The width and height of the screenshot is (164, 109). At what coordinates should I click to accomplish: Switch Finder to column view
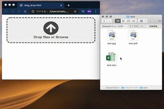pos(128,21)
